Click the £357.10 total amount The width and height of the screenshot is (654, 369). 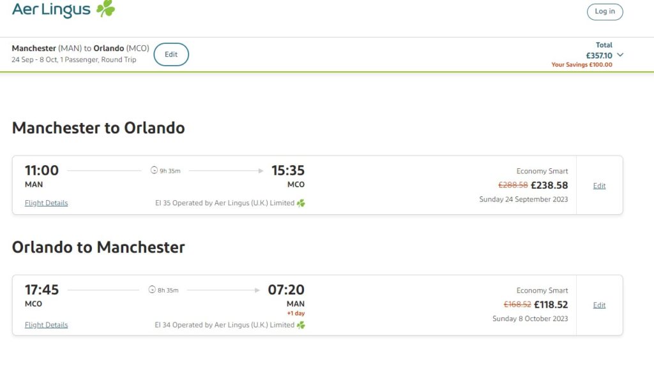pyautogui.click(x=599, y=55)
